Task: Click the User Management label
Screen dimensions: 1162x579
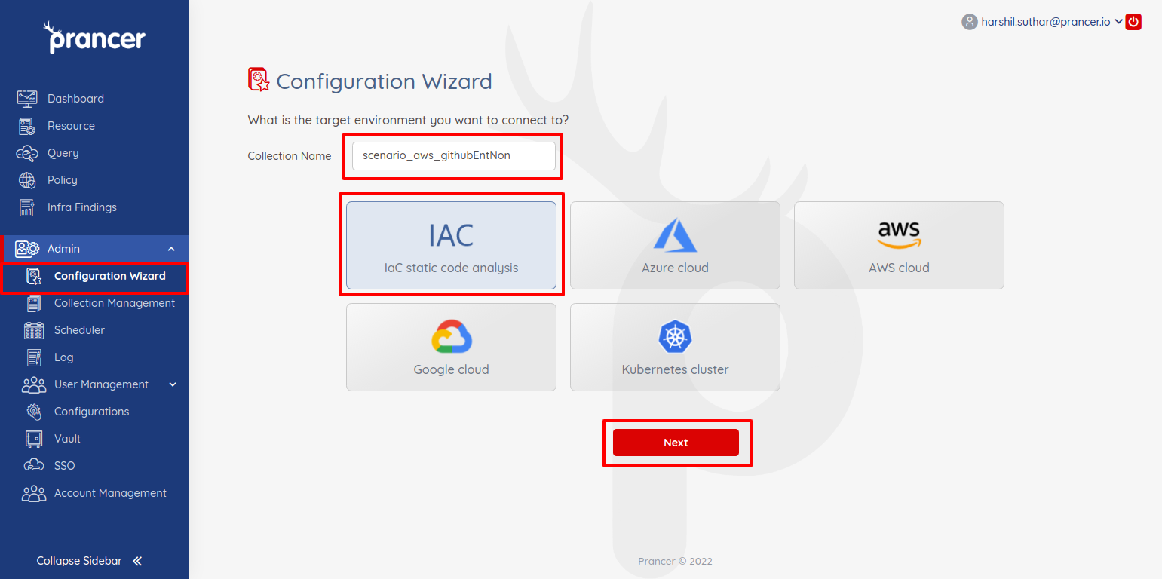Action: (101, 384)
